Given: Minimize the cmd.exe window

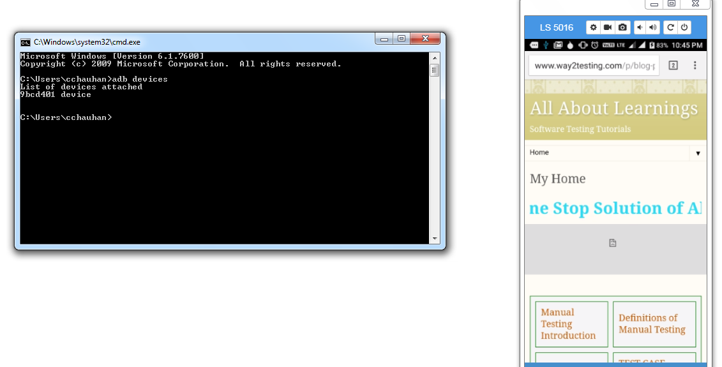Looking at the screenshot, I should pyautogui.click(x=384, y=39).
